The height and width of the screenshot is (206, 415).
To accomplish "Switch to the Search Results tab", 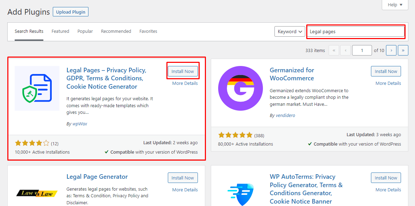I will pyautogui.click(x=29, y=31).
